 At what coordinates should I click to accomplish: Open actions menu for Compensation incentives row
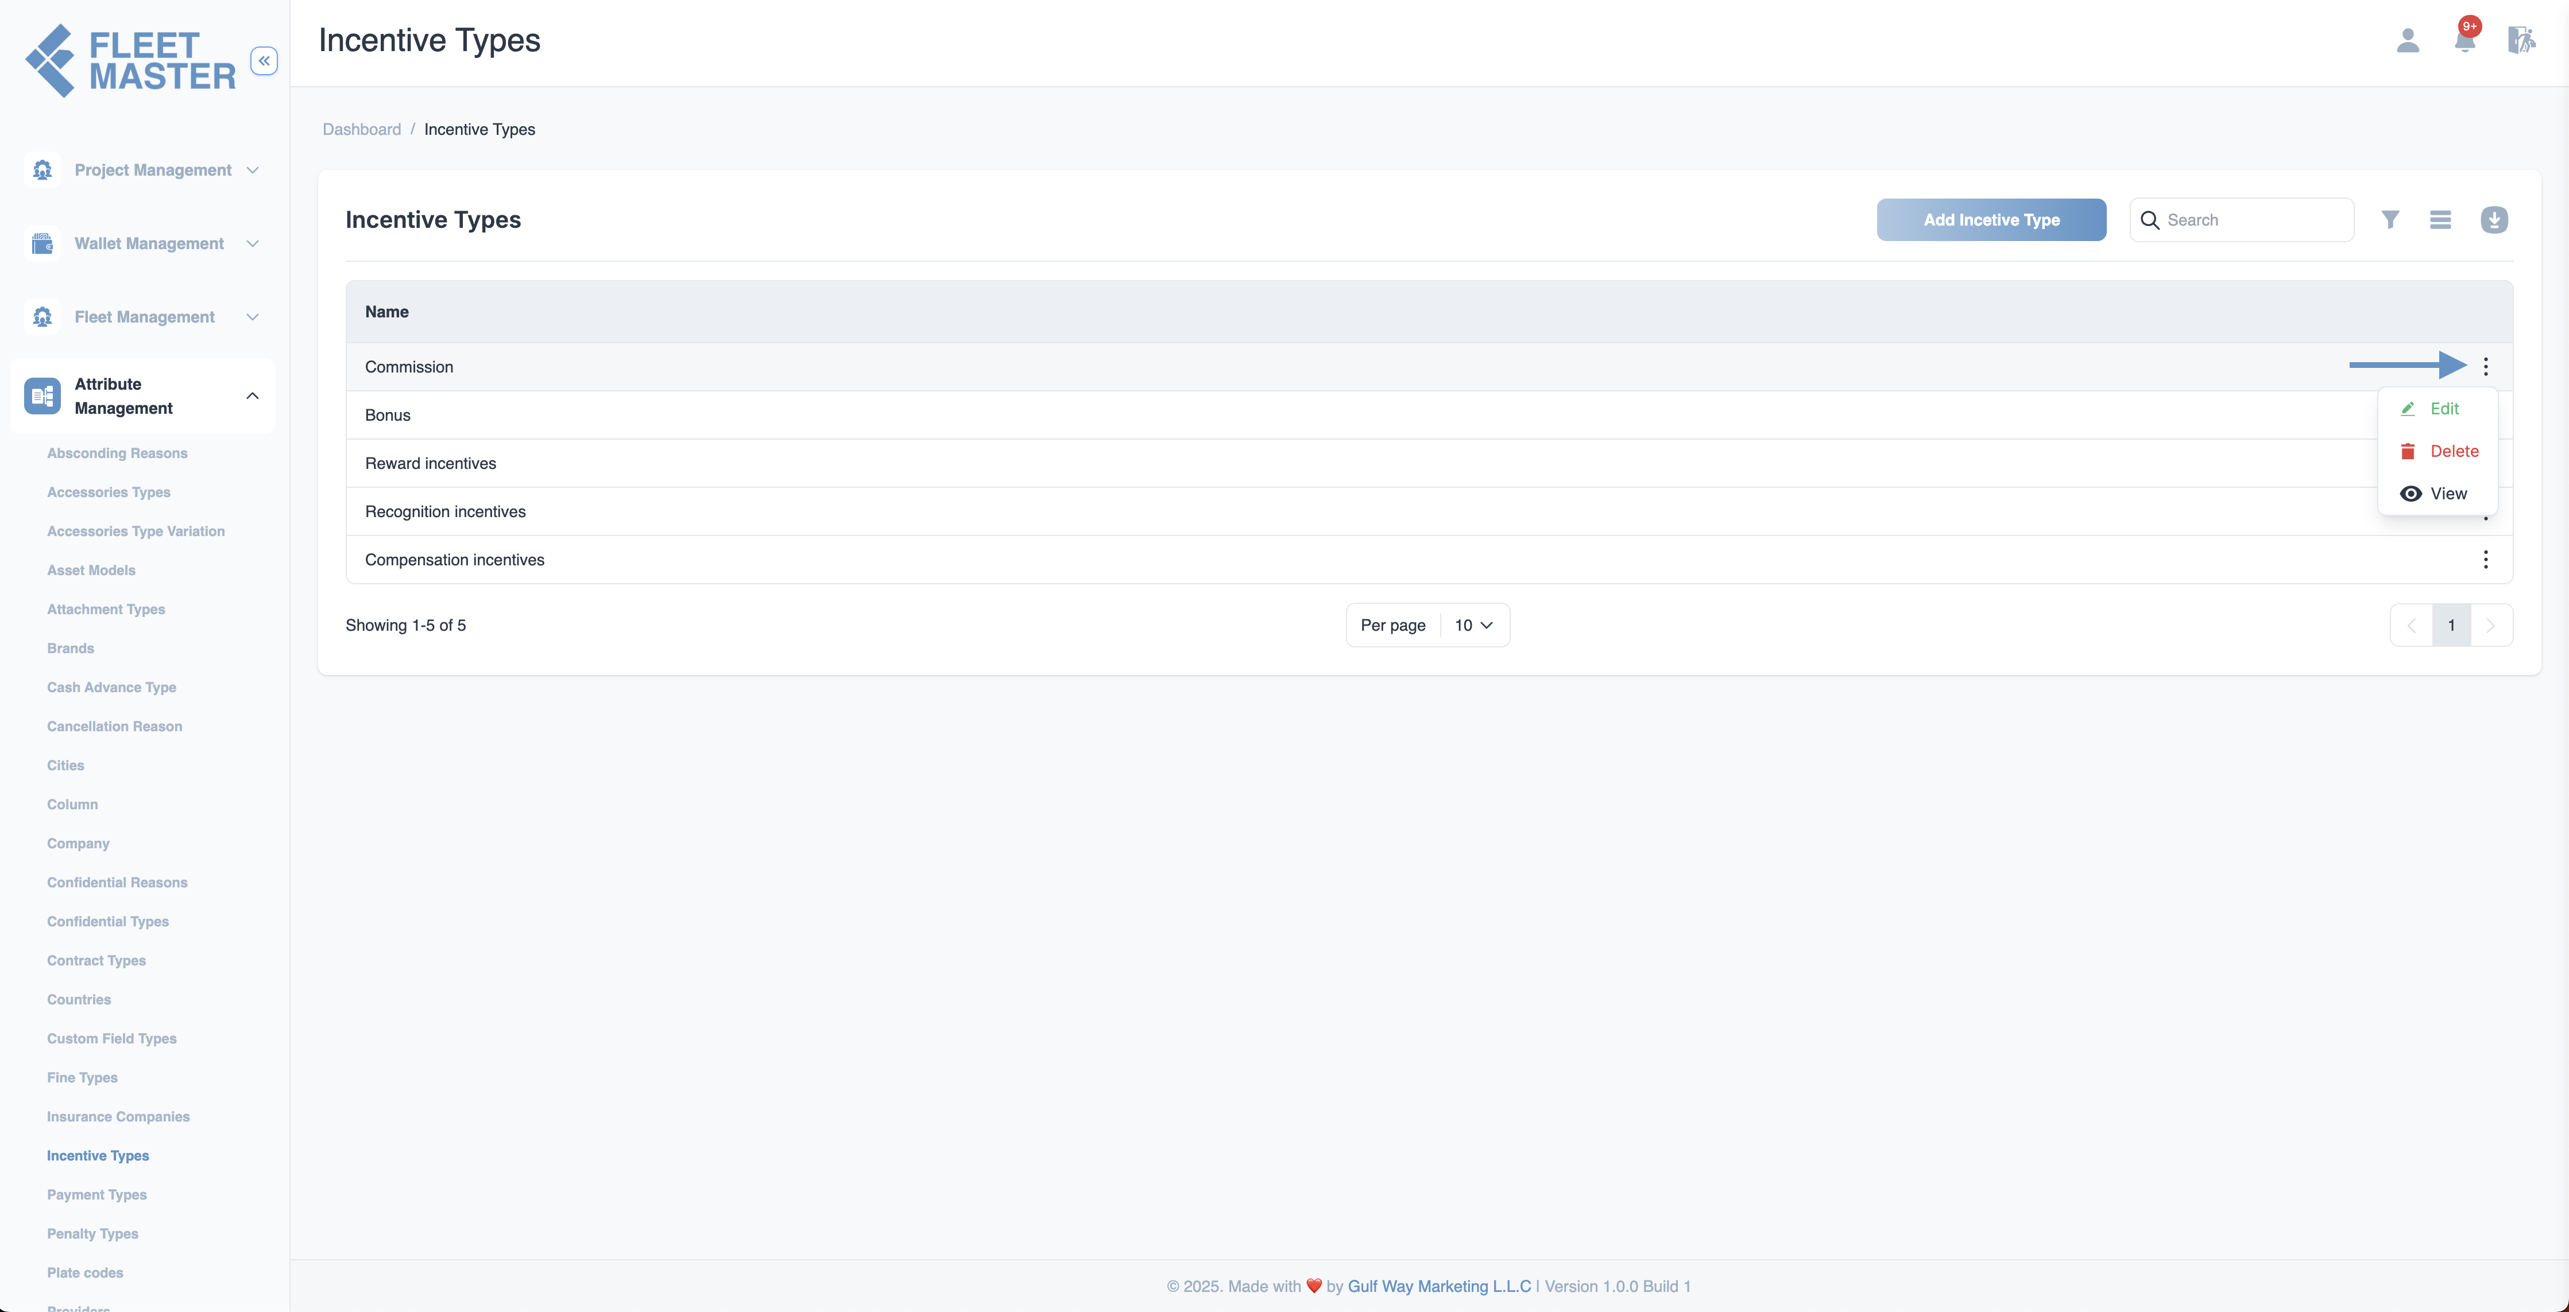(2485, 560)
